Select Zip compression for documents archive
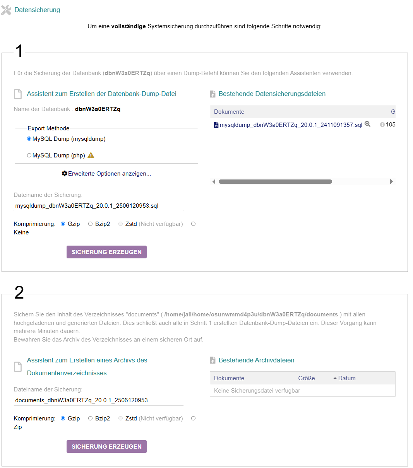Viewport: 413px width, 468px height. tap(193, 418)
